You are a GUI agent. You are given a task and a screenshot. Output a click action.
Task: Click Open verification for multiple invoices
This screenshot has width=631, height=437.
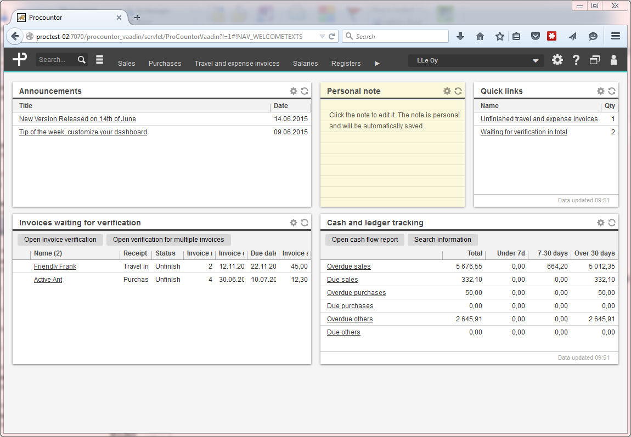tap(168, 240)
